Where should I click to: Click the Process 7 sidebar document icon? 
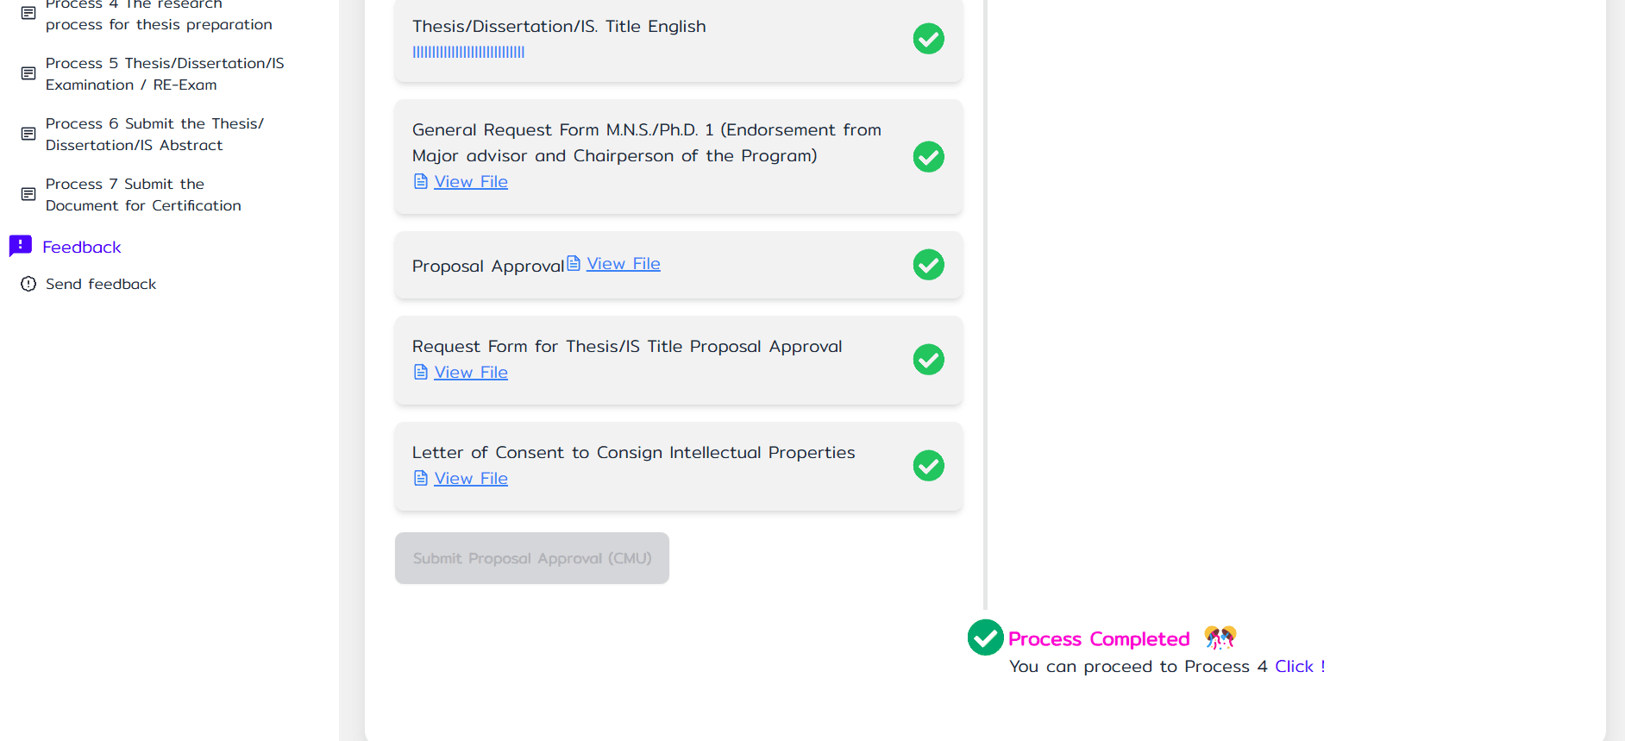coord(28,194)
